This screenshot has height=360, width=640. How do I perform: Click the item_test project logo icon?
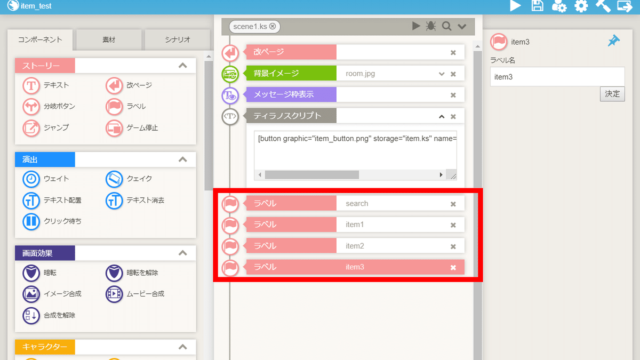13,6
